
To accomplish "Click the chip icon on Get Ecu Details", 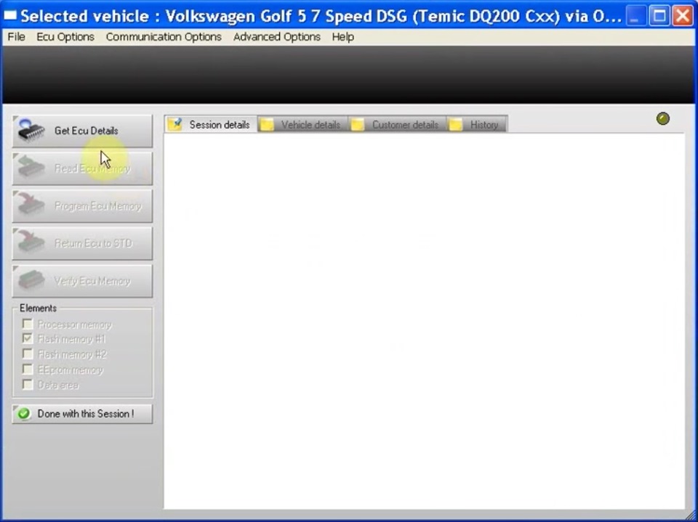I will (31, 131).
